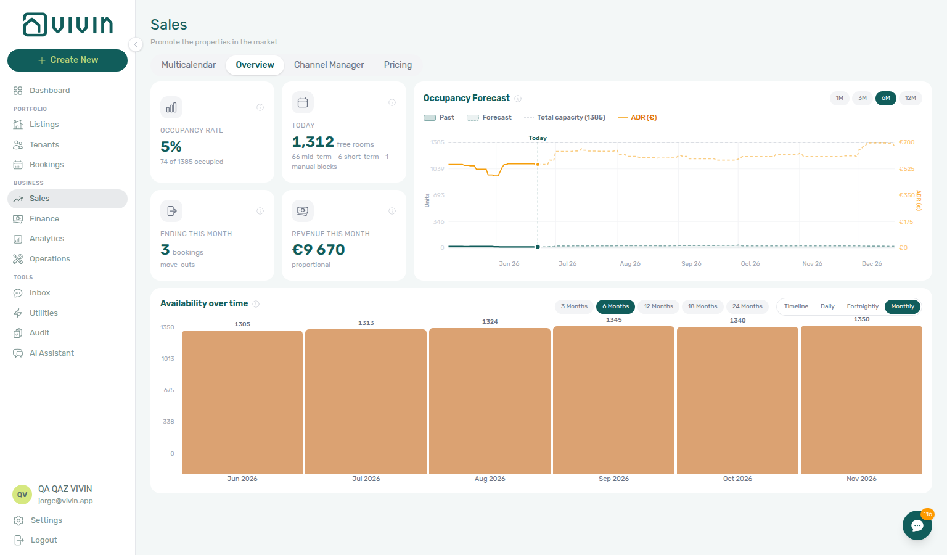
Task: Toggle the Forecast legend series
Action: (x=490, y=118)
